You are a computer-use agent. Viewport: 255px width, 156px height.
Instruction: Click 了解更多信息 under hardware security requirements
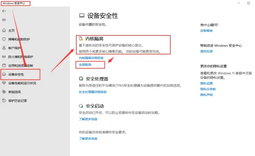click(88, 139)
